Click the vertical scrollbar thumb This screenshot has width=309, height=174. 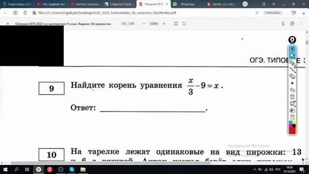(307, 43)
